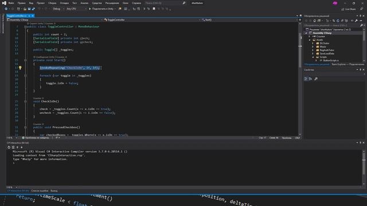Viewport: 367px width, 206px height.
Task: Click the wrench properties icon in Solution Explorer
Action: (x=356, y=21)
